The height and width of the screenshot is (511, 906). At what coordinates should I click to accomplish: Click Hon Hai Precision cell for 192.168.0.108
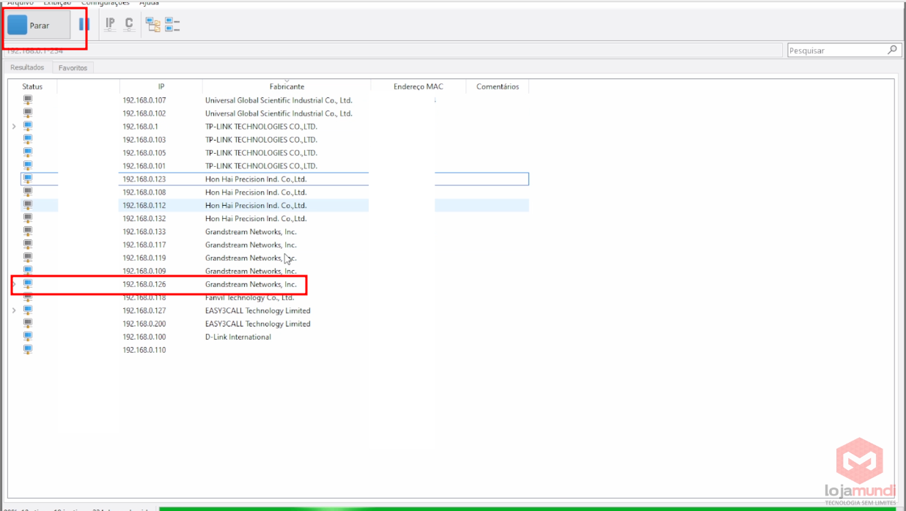(256, 193)
